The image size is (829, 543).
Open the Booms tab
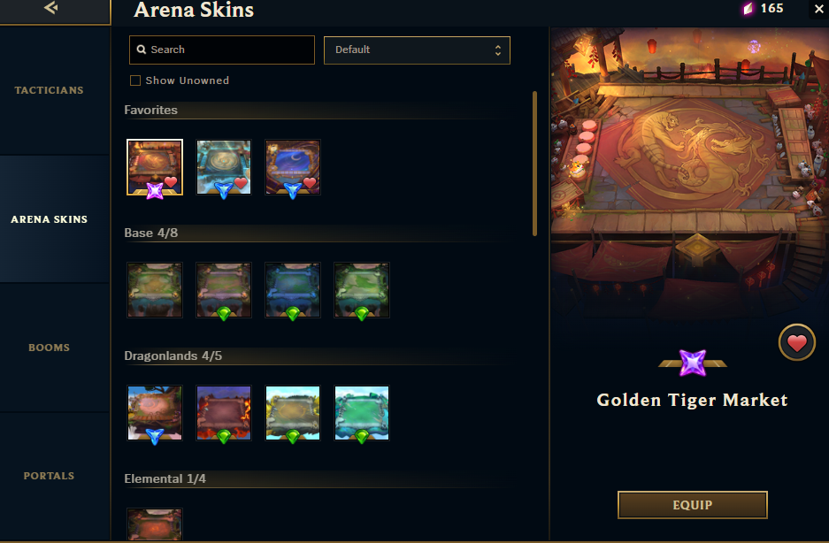[50, 348]
